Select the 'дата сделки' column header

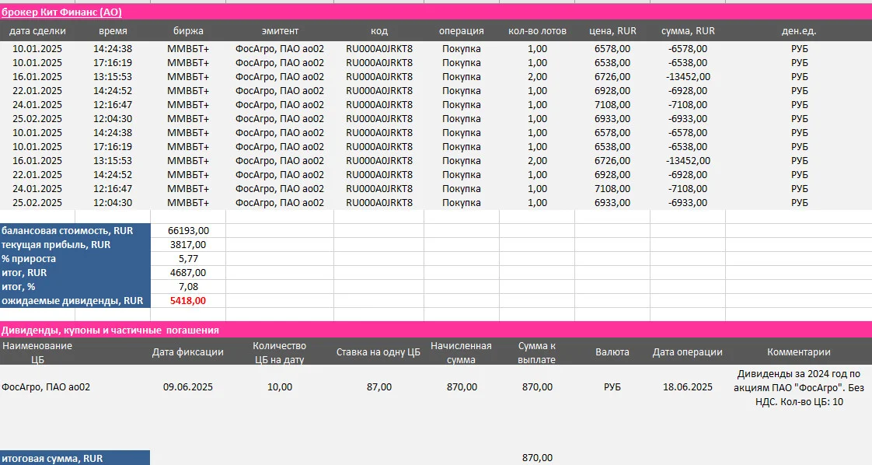37,31
